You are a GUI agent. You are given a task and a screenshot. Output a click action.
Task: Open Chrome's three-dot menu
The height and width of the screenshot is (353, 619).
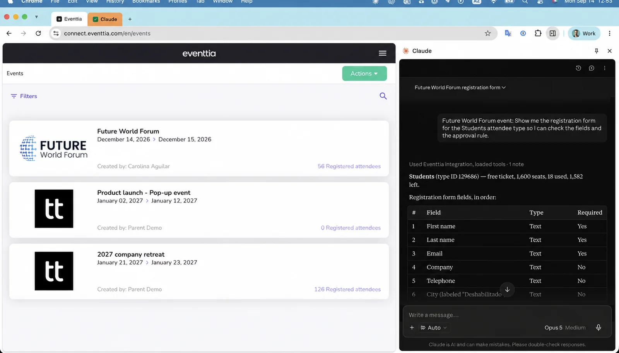610,33
